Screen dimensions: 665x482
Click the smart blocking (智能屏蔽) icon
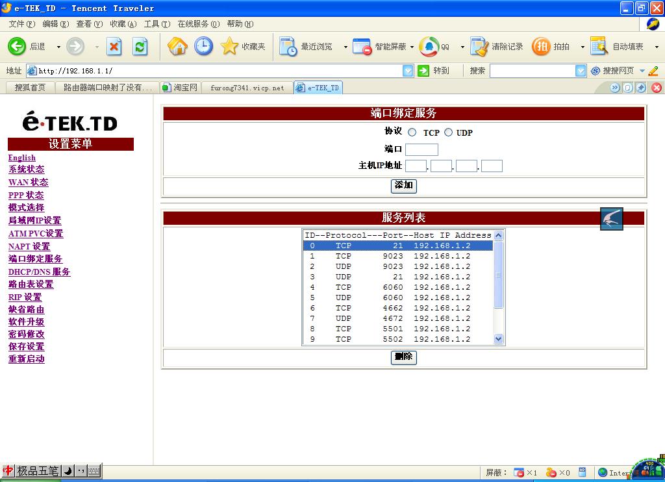(x=362, y=47)
